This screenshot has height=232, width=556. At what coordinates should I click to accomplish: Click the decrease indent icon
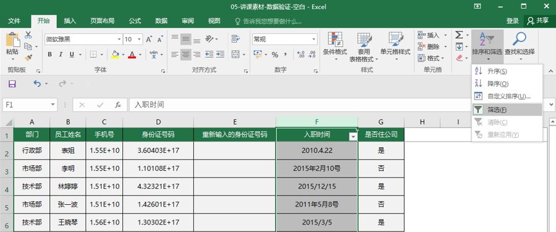coord(209,54)
